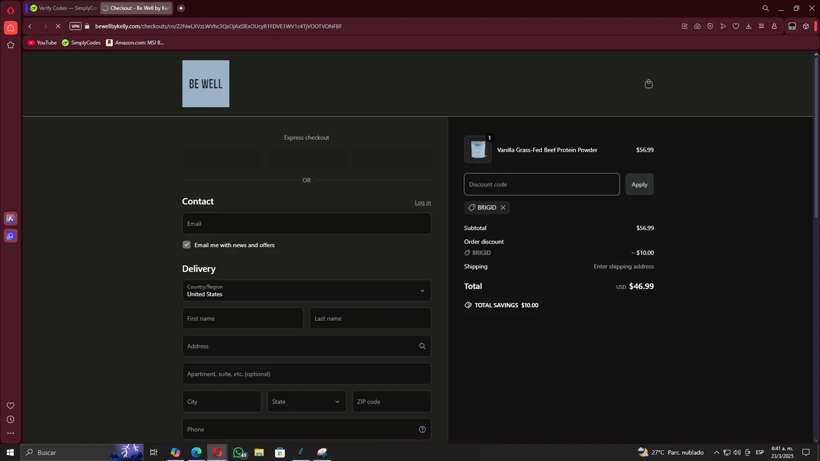Screen dimensions: 820x461
Task: Open Aria AI sidebar icon
Action: (x=10, y=218)
